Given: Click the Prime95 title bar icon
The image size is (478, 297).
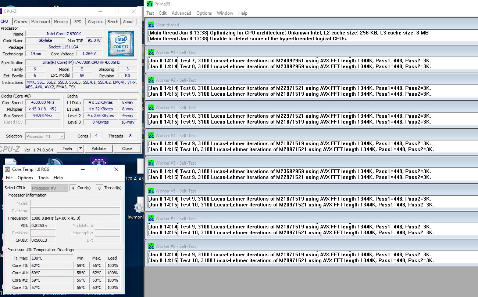Looking at the screenshot, I should point(149,4).
